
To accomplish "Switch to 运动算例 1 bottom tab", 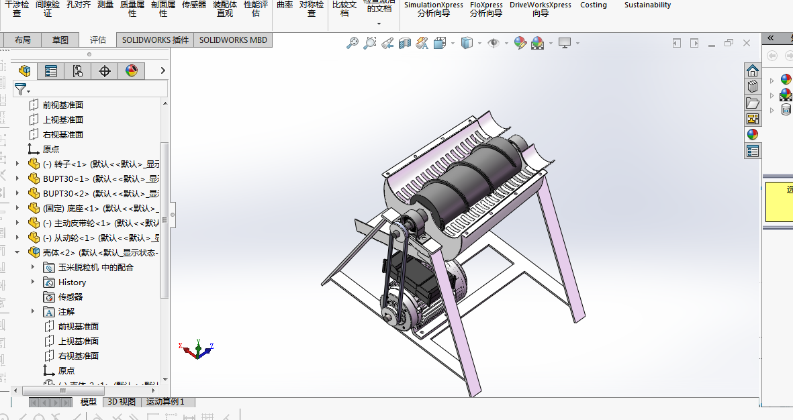I will click(165, 402).
